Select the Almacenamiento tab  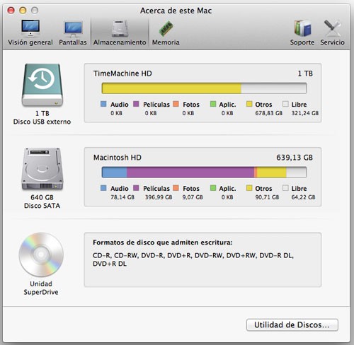(120, 33)
